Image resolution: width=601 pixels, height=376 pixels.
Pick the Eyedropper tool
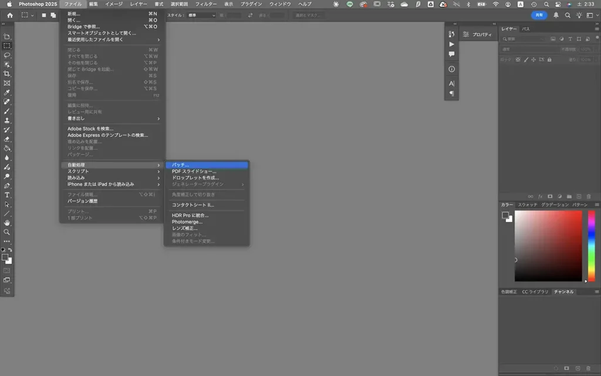pyautogui.click(x=7, y=92)
